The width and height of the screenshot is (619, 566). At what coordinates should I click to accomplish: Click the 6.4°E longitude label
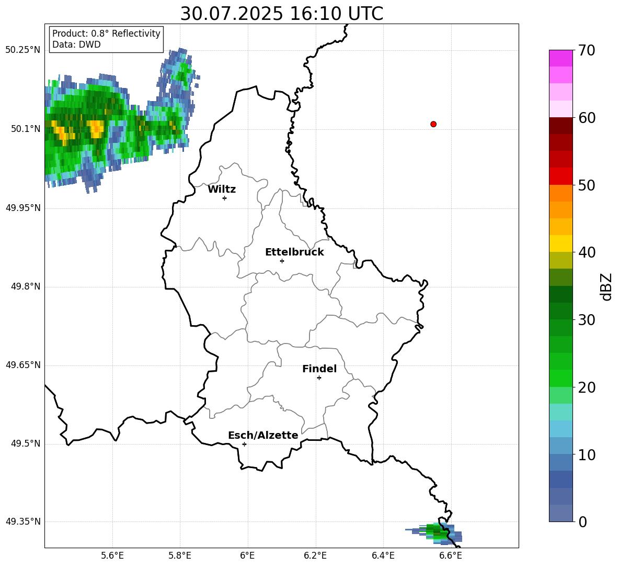[x=383, y=556]
